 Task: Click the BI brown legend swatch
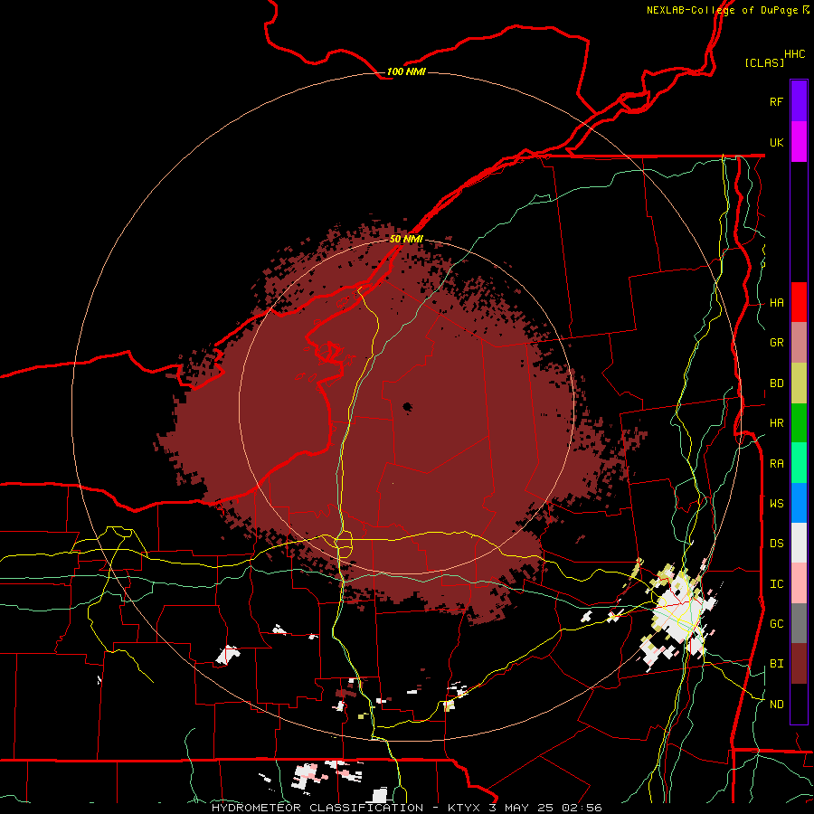pyautogui.click(x=799, y=664)
